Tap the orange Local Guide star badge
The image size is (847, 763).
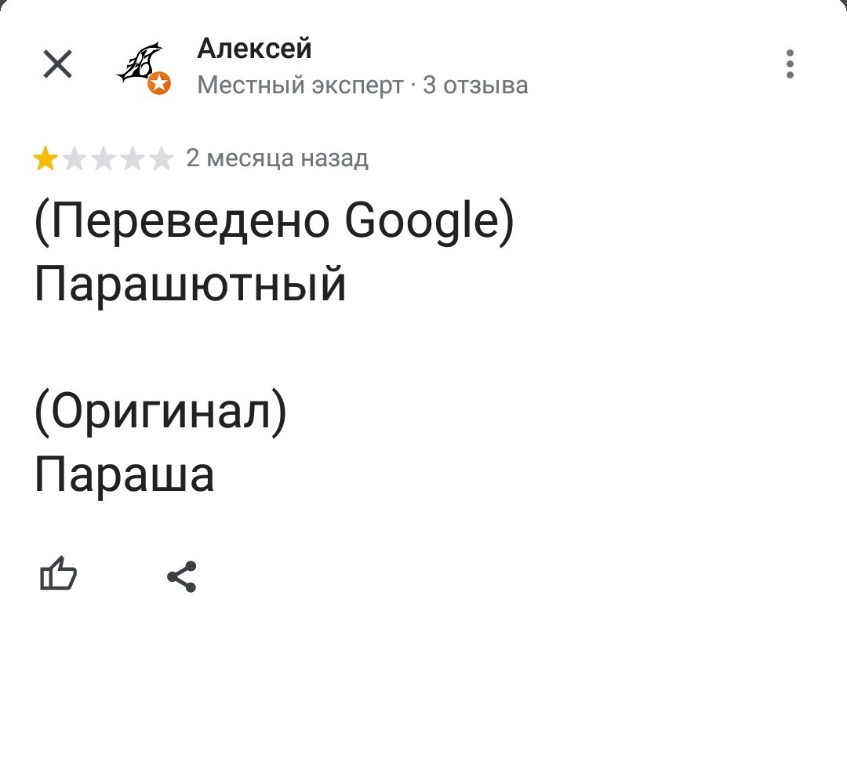tap(159, 84)
